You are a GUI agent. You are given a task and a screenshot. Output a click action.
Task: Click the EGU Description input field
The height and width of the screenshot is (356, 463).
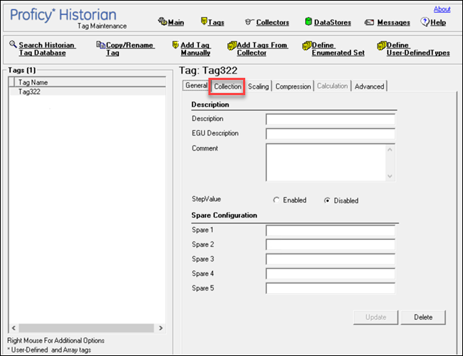(330, 133)
